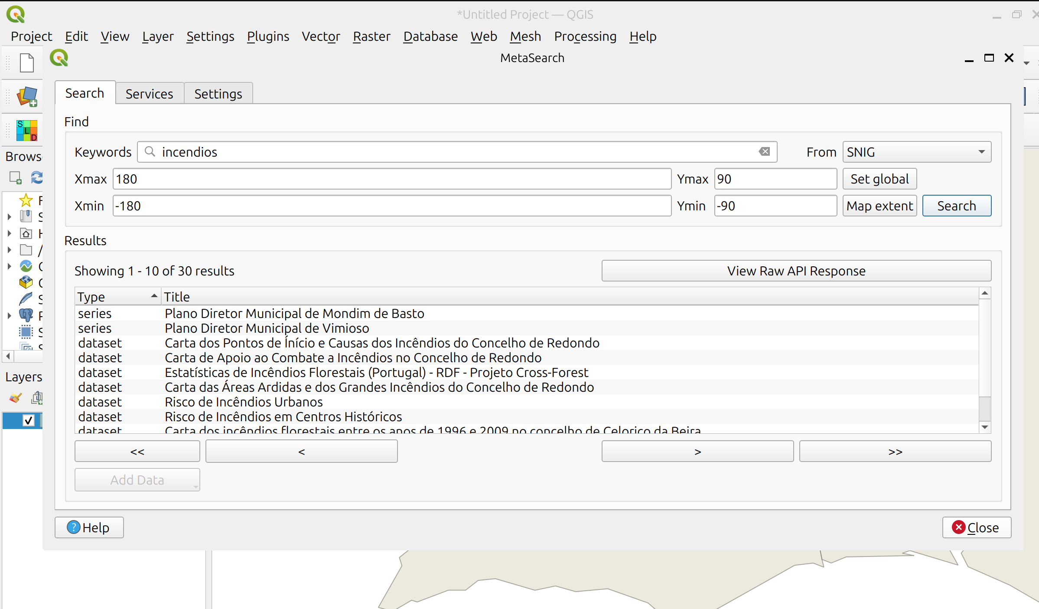Click the New Project page icon
The image size is (1039, 609).
coord(27,63)
